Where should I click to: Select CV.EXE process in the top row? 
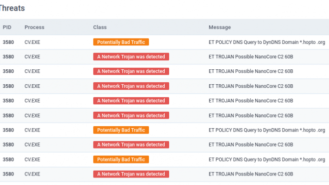(32, 42)
